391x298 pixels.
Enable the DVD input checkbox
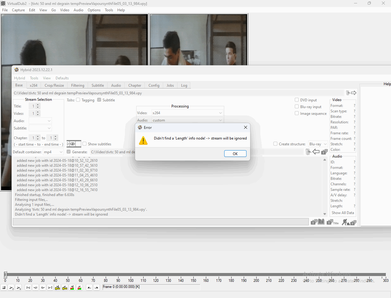[297, 100]
